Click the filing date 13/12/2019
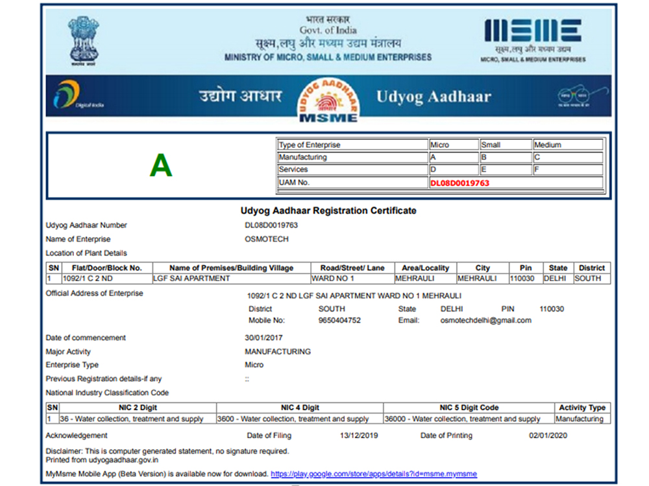This screenshot has height=486, width=649. pos(359,435)
